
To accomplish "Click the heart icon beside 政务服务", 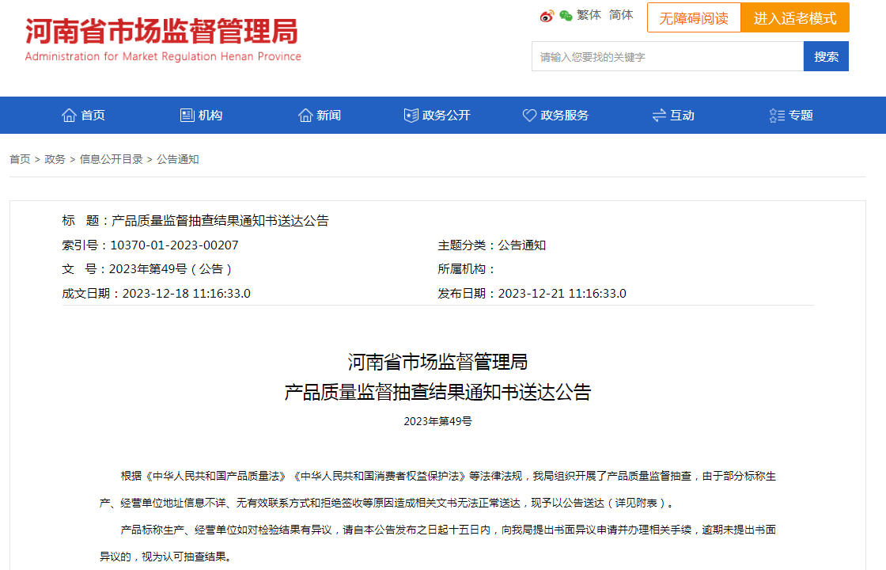I will point(529,116).
